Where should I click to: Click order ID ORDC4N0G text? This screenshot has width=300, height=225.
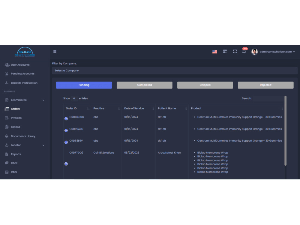coord(76,117)
